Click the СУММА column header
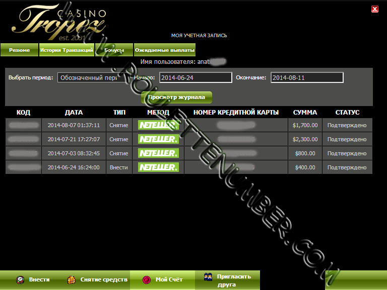Image resolution: width=387 pixels, height=290 pixels. pos(305,113)
